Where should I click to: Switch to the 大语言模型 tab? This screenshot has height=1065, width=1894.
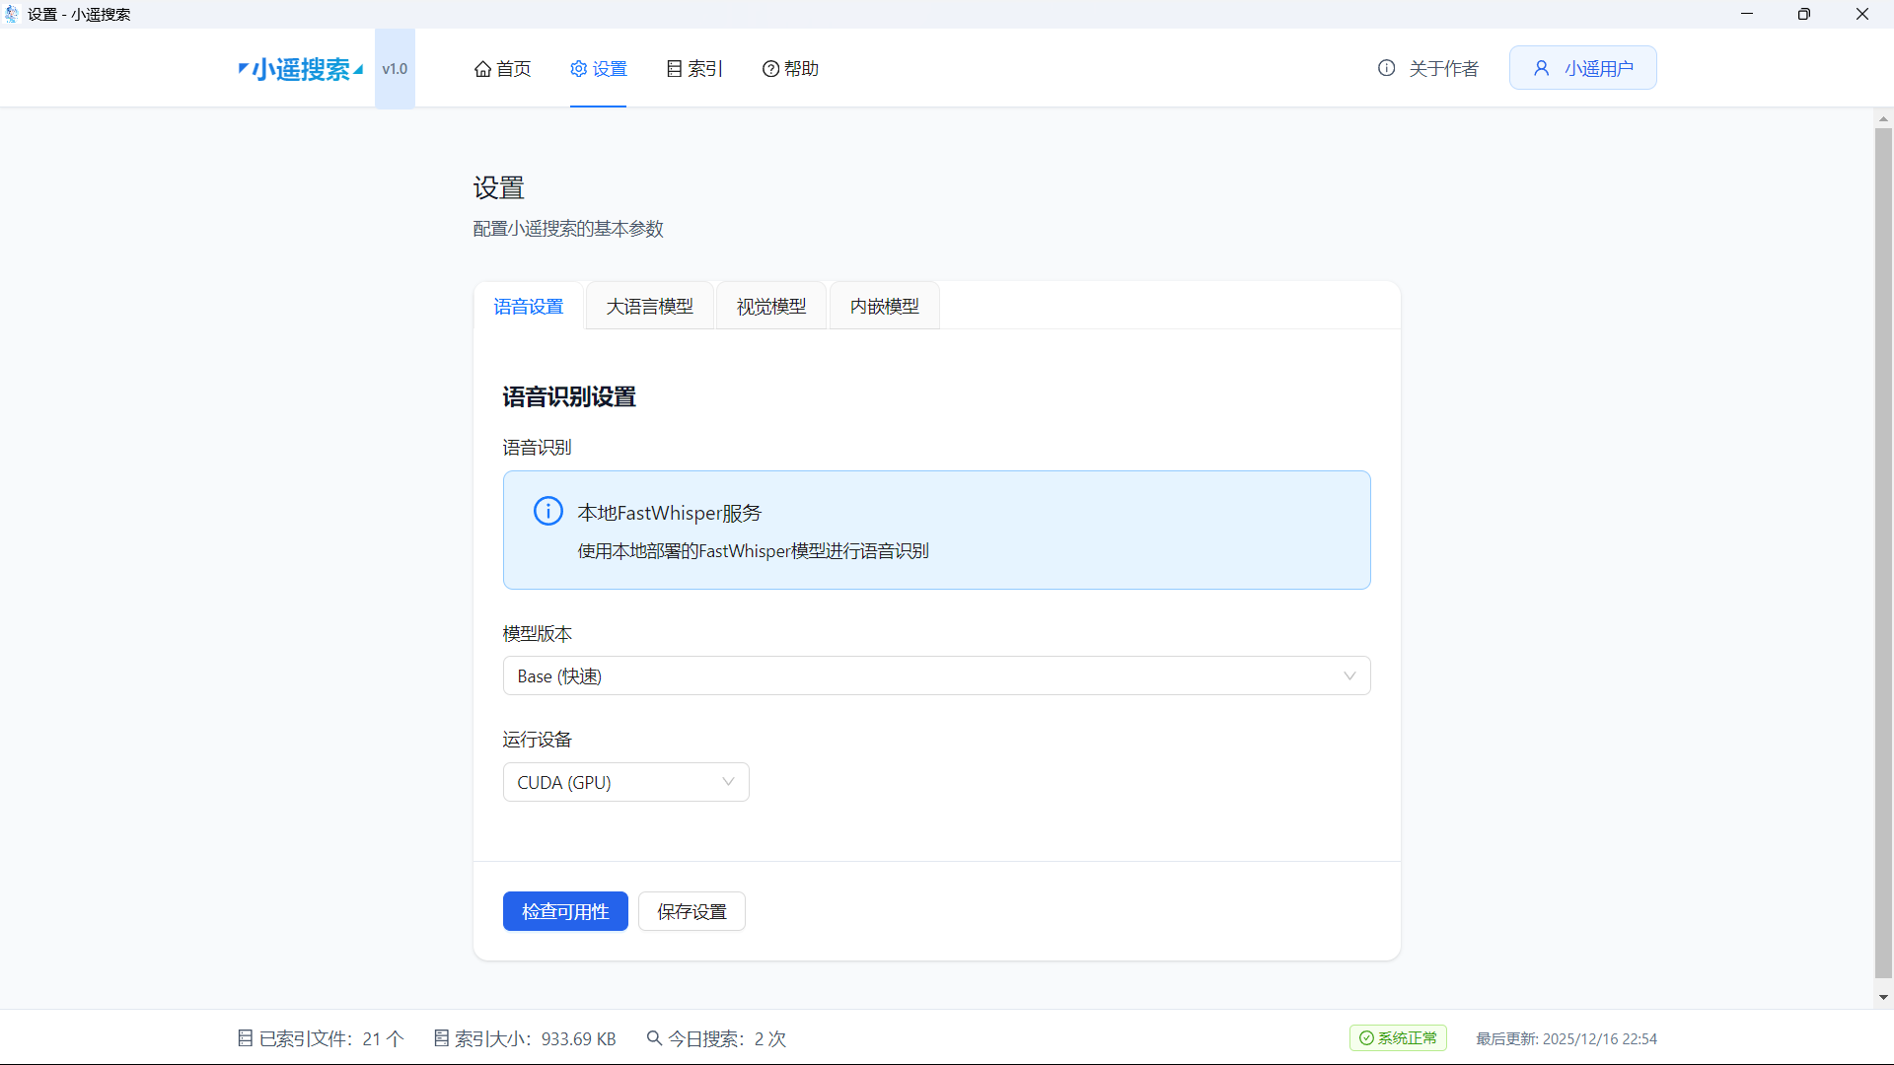click(650, 306)
